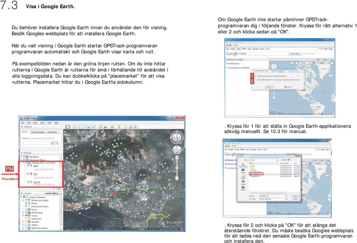The height and width of the screenshot is (243, 357).
Task: Click the Look joystick compass control
Action: point(177,137)
